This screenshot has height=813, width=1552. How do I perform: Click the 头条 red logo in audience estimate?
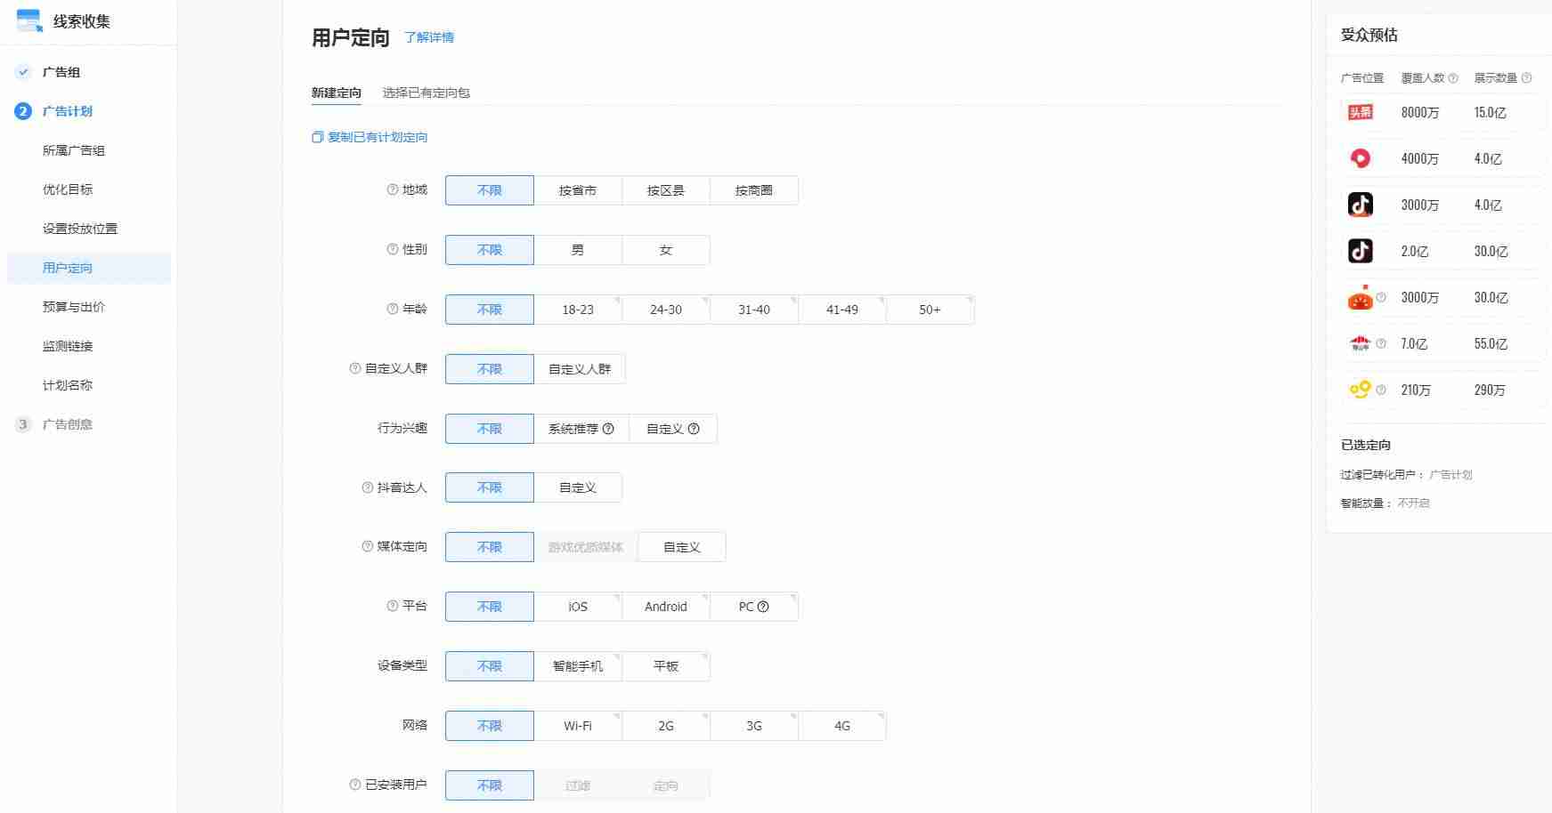pos(1360,112)
